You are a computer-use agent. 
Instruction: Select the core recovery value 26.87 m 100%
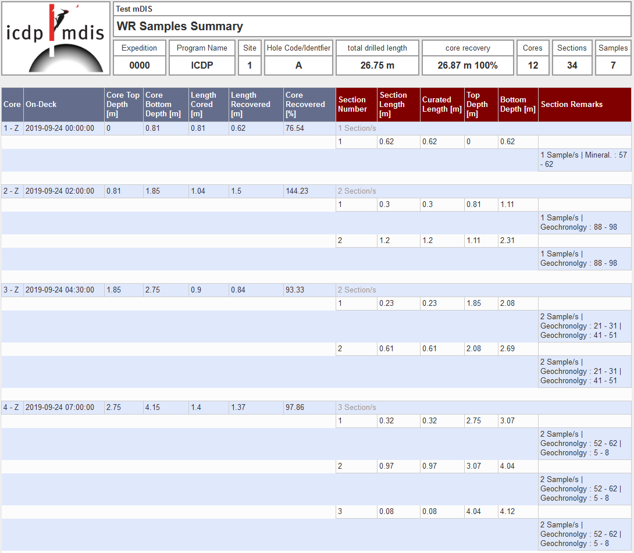pyautogui.click(x=468, y=65)
